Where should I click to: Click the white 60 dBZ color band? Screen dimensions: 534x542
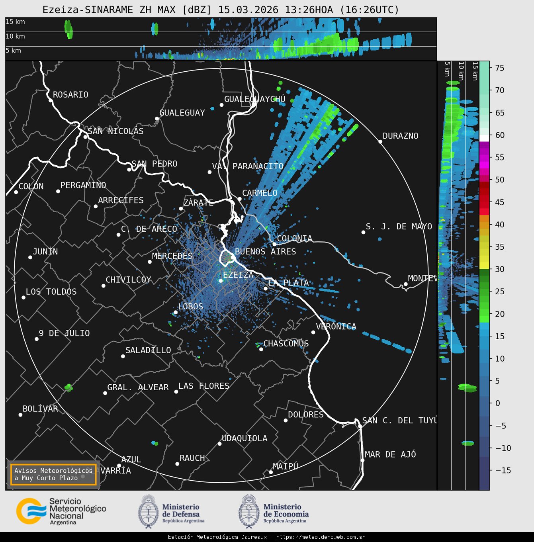(484, 138)
